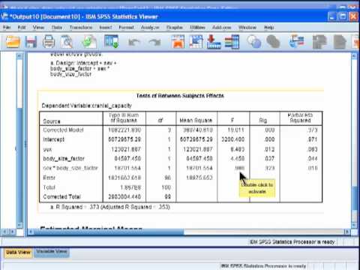360x270 pixels.
Task: Click the horizontal scrollbar thumb of output pane
Action: 109,232
